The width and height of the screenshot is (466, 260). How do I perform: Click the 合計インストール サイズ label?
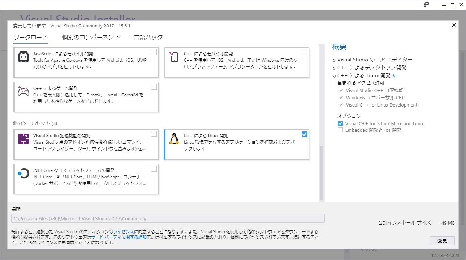[x=405, y=223]
